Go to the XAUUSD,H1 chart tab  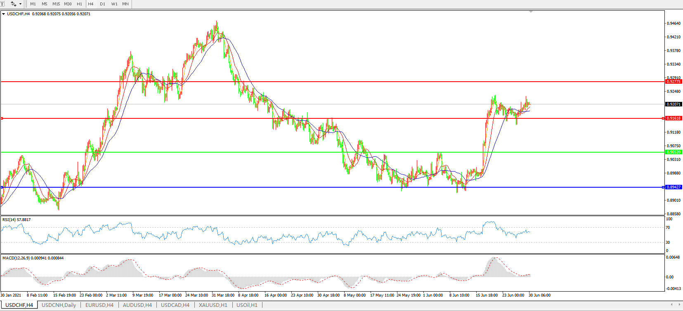point(213,305)
